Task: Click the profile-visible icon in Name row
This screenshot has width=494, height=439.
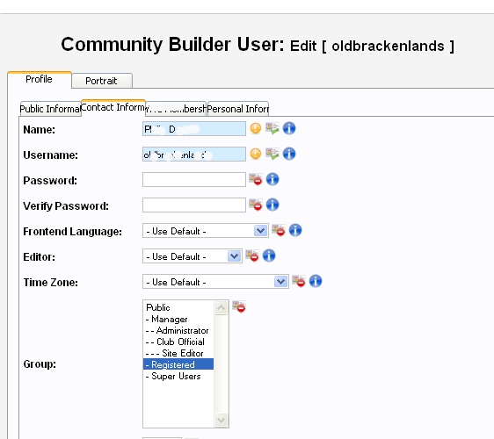Action: point(272,128)
